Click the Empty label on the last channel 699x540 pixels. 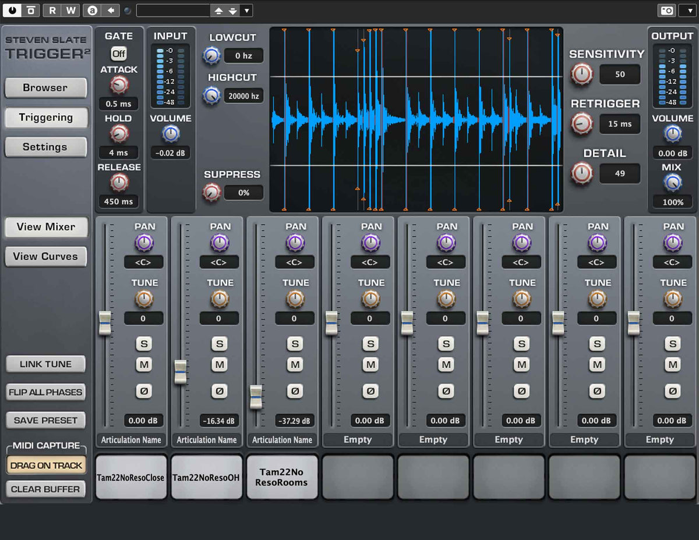pos(660,440)
